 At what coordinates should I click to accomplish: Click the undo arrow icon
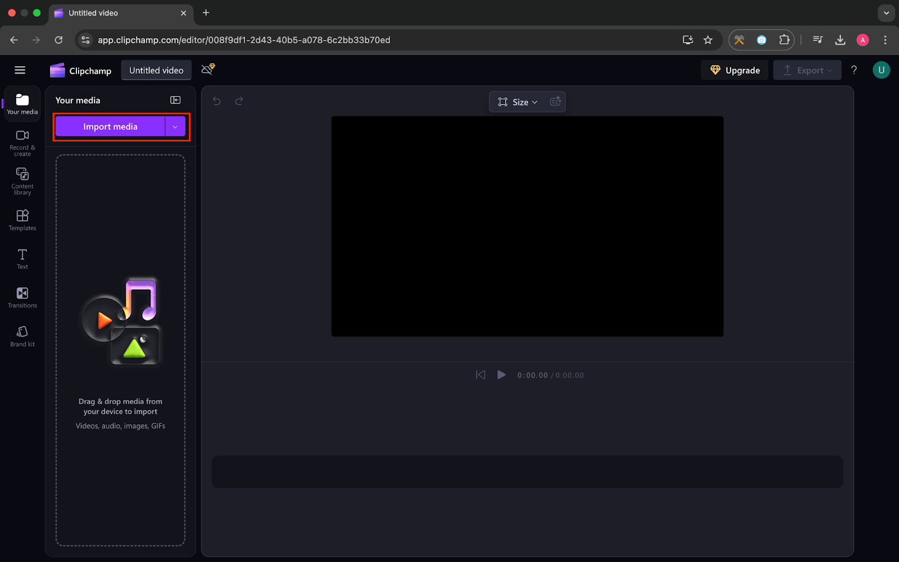coord(217,101)
